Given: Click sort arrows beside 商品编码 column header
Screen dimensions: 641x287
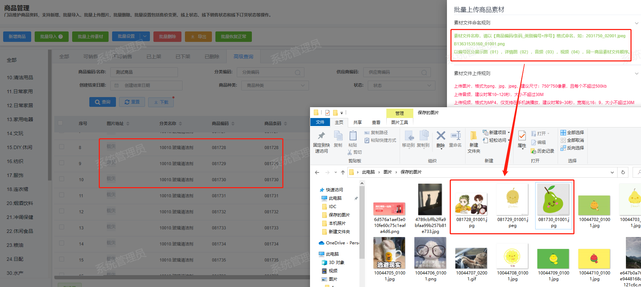Looking at the screenshot, I should 233,124.
